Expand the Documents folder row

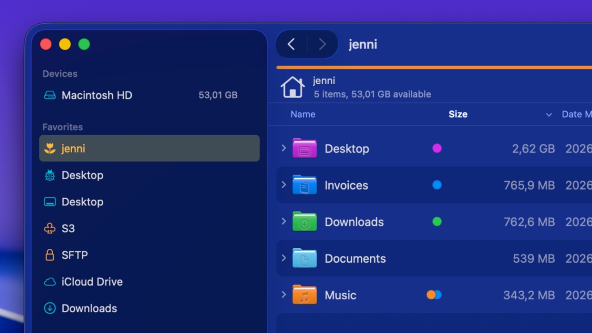click(x=284, y=258)
